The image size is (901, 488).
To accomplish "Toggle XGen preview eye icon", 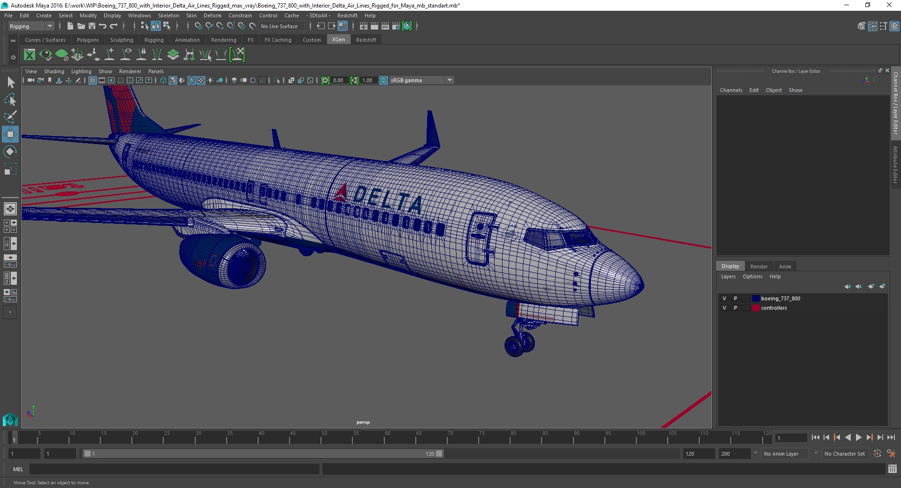I will click(46, 55).
